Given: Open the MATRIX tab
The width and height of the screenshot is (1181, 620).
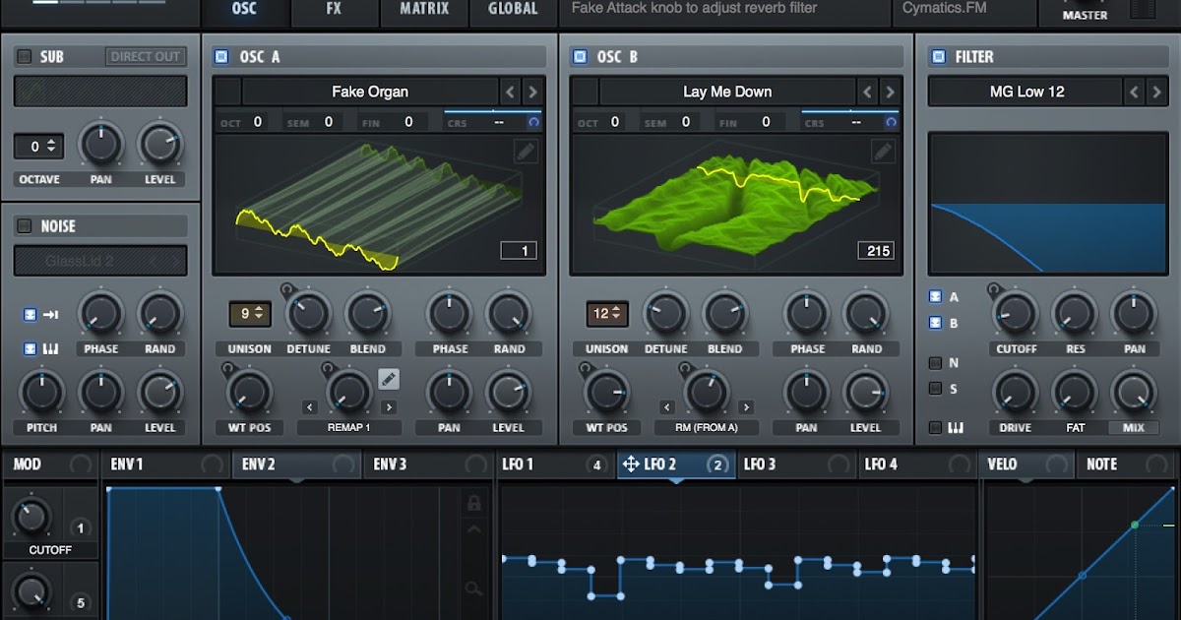Looking at the screenshot, I should pyautogui.click(x=425, y=9).
